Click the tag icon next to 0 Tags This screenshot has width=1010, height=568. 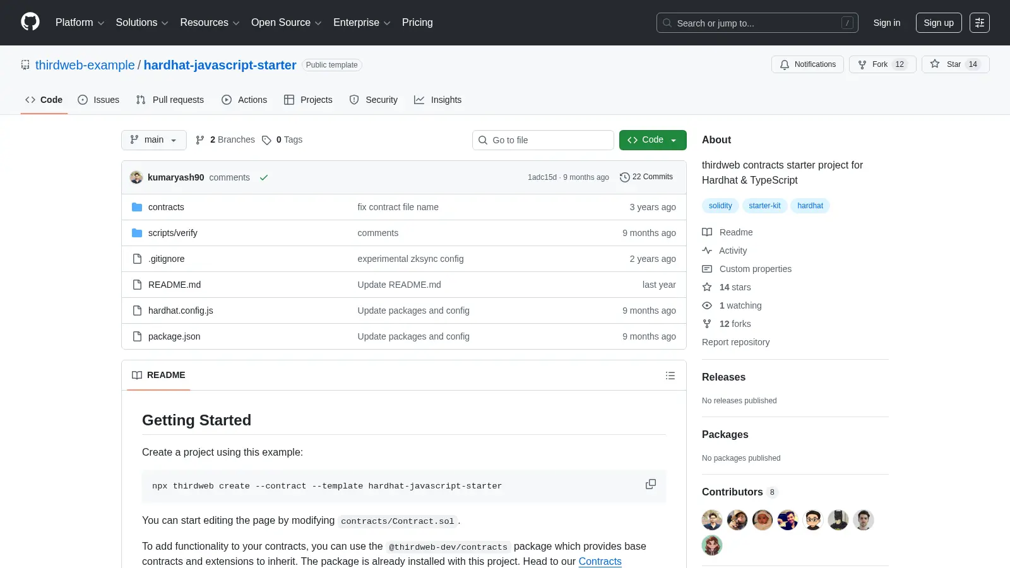pos(266,140)
